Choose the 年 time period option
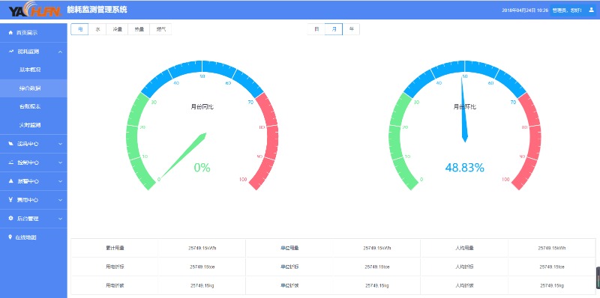 click(351, 29)
